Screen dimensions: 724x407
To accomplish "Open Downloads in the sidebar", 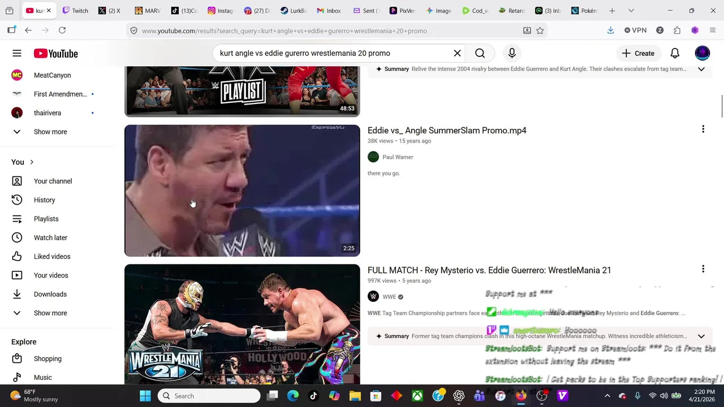I will [50, 294].
